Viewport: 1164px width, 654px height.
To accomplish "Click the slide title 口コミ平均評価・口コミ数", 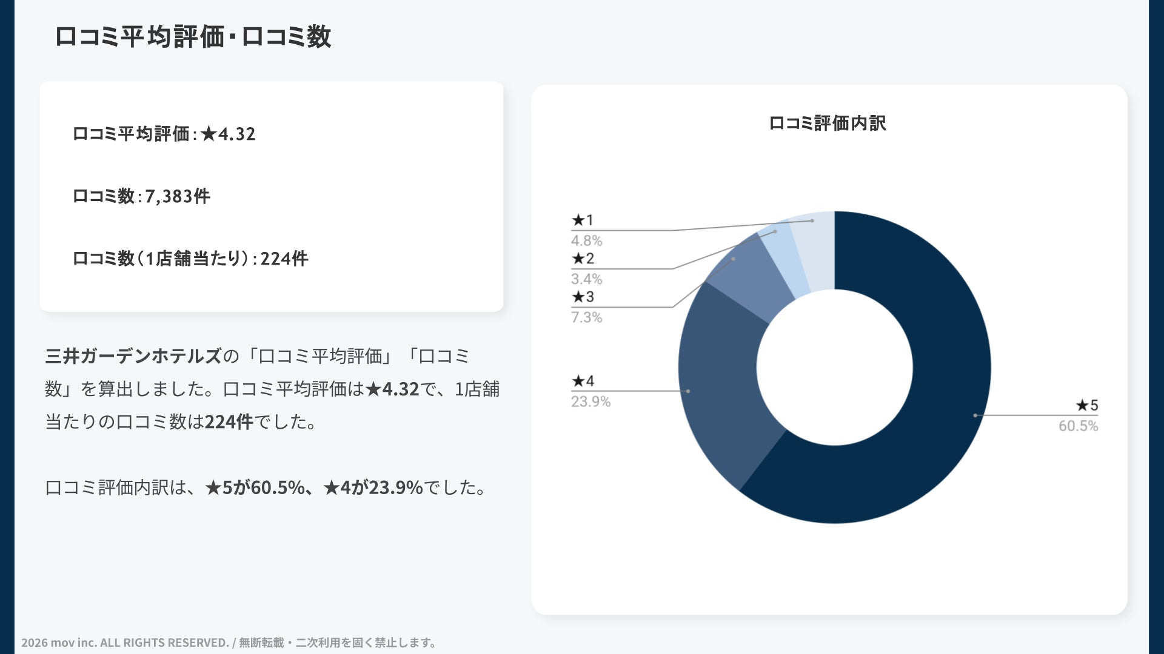I will pyautogui.click(x=193, y=37).
